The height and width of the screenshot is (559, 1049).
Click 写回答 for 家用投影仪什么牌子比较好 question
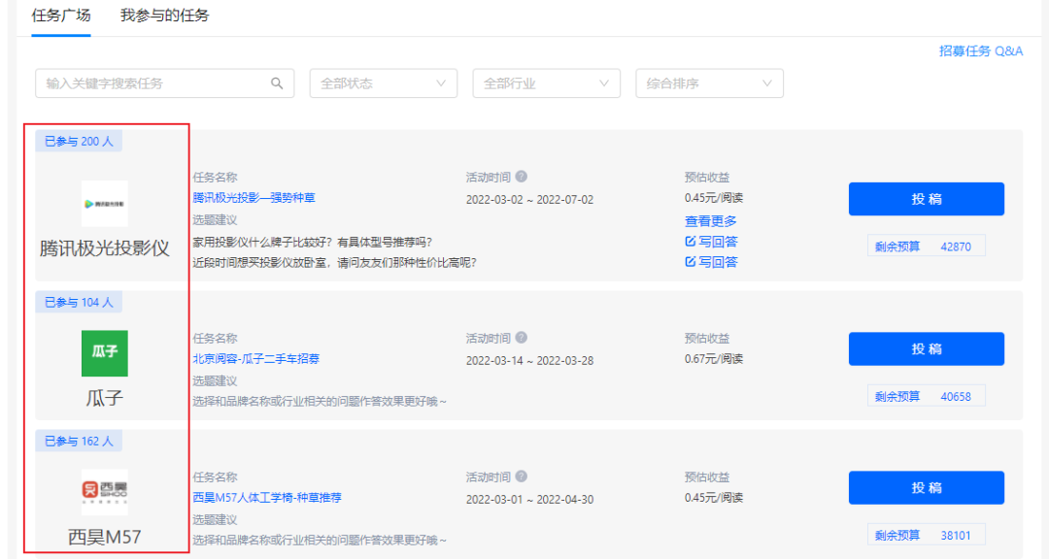click(710, 242)
